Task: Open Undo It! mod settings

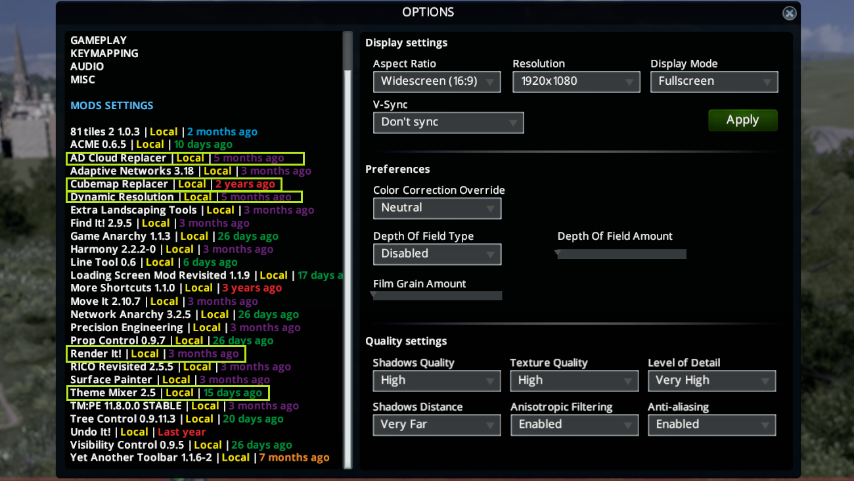Action: 138,432
